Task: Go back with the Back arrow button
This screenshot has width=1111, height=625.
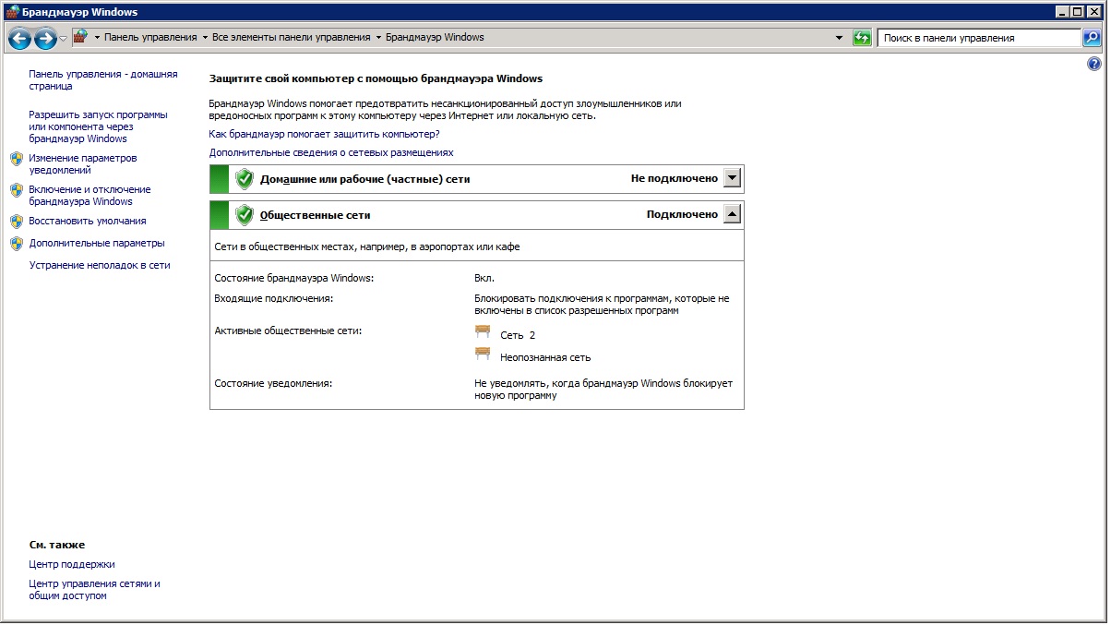Action: coord(19,38)
